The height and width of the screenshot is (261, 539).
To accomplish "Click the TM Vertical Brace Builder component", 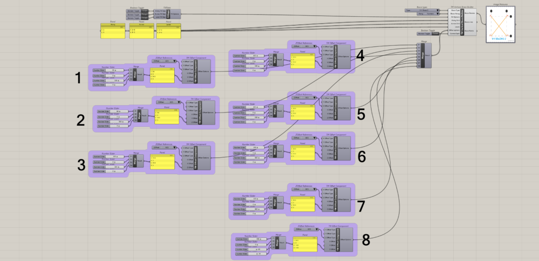I will tap(462, 20).
